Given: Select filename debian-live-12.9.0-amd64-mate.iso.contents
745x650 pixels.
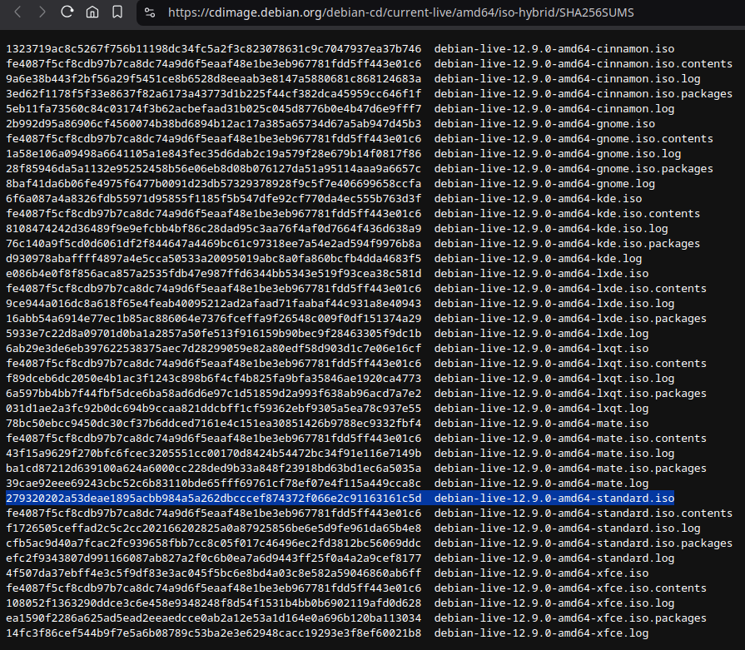Looking at the screenshot, I should tap(570, 438).
